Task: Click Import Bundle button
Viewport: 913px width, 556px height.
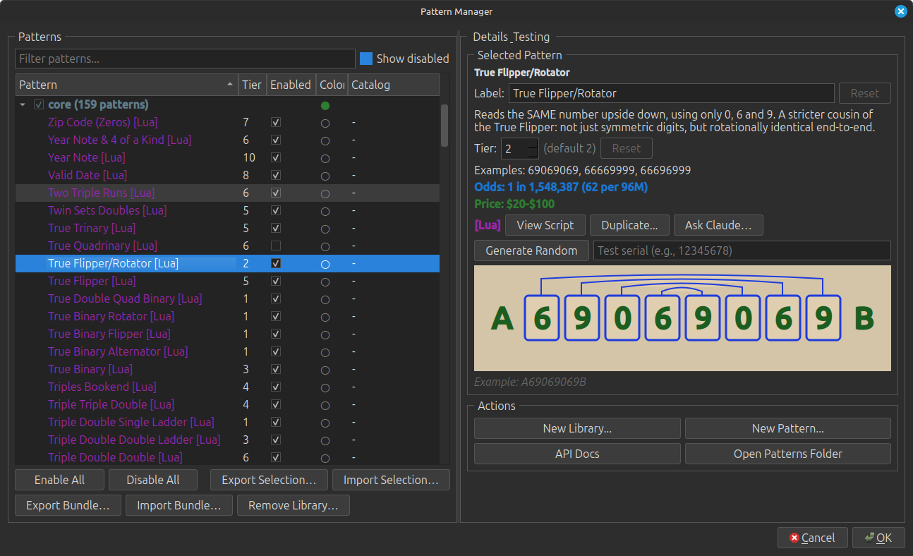Action: 179,505
